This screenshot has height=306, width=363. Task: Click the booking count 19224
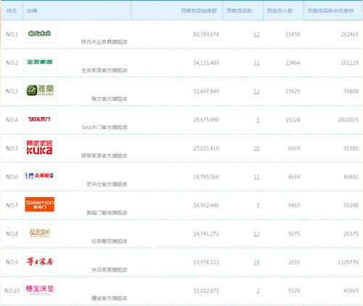(x=293, y=120)
